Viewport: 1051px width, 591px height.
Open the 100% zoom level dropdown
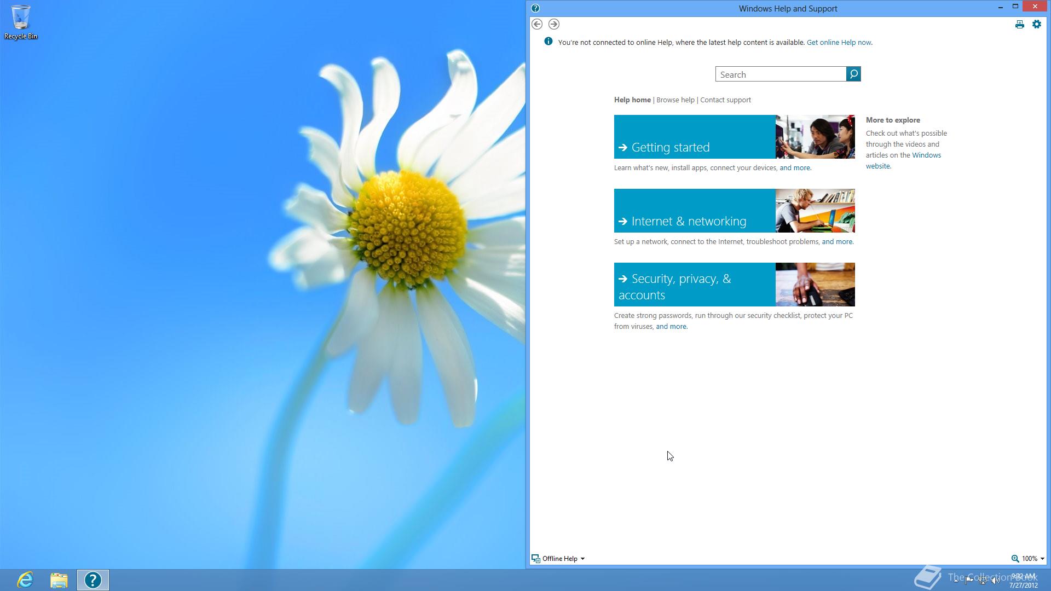tap(1029, 558)
